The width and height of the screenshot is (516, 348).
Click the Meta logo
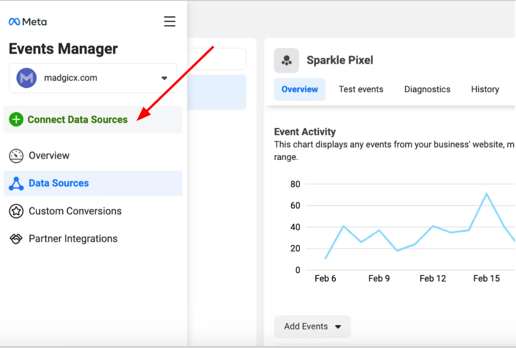[x=28, y=21]
